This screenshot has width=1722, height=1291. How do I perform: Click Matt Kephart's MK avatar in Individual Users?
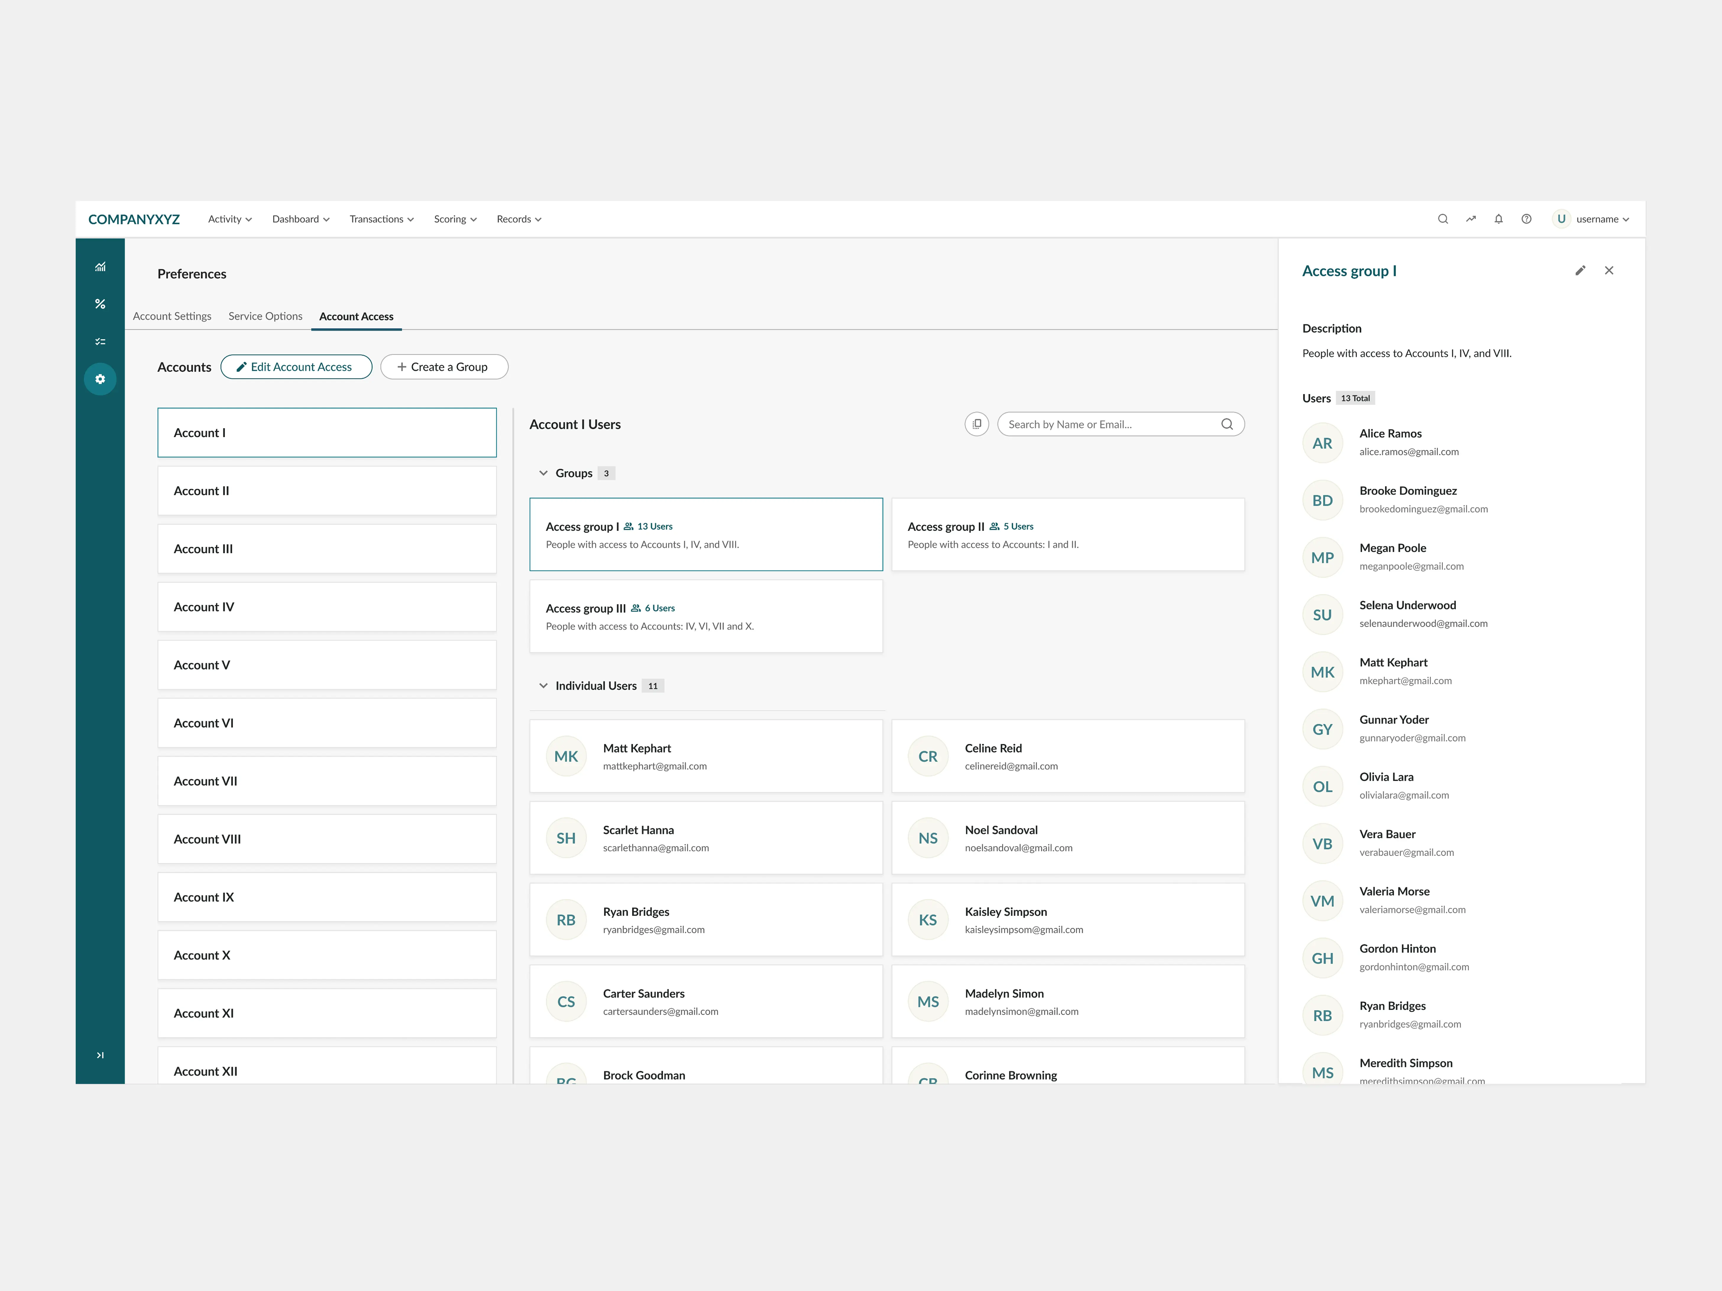pos(566,756)
